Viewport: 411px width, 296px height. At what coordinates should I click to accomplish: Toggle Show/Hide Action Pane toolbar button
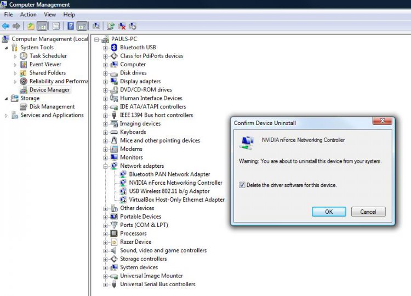tap(82, 26)
